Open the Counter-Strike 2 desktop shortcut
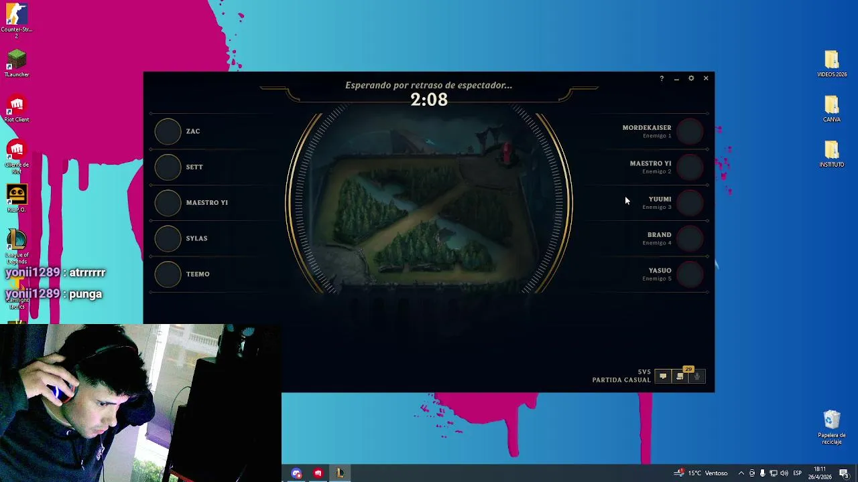 (17, 20)
